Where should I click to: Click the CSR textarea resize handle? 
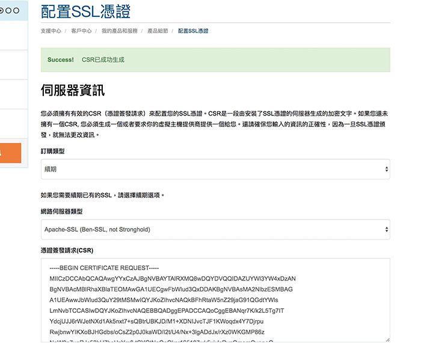coord(387,339)
